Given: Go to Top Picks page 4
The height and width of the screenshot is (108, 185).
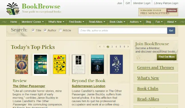Looking at the screenshot, I should (x=116, y=47).
